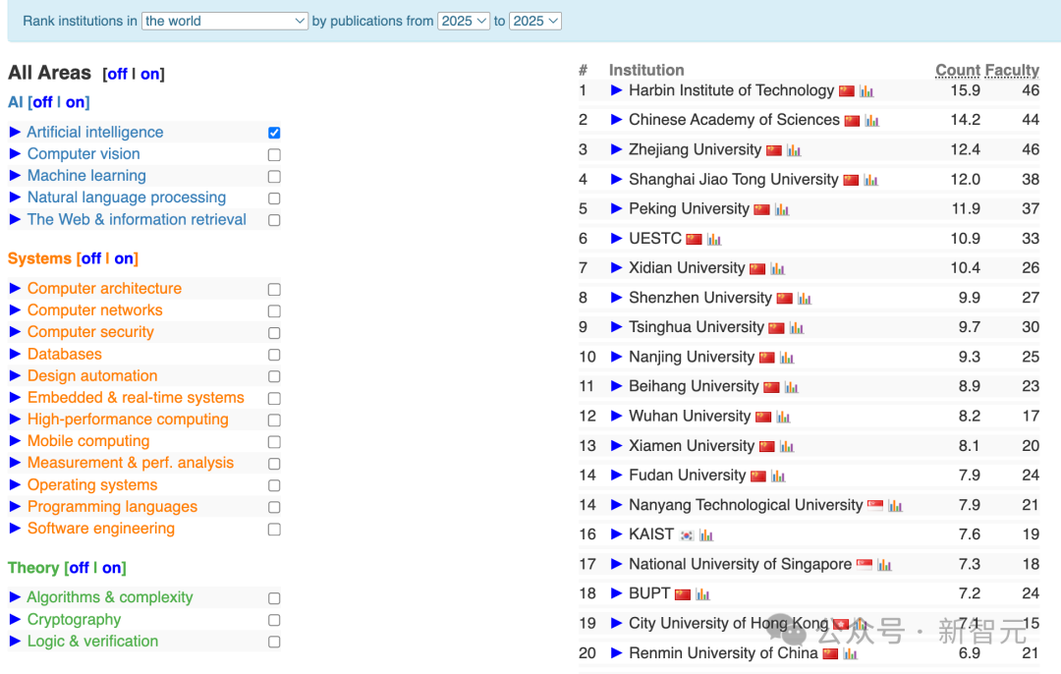This screenshot has height=674, width=1061.
Task: Click the Count column header
Action: click(x=958, y=71)
